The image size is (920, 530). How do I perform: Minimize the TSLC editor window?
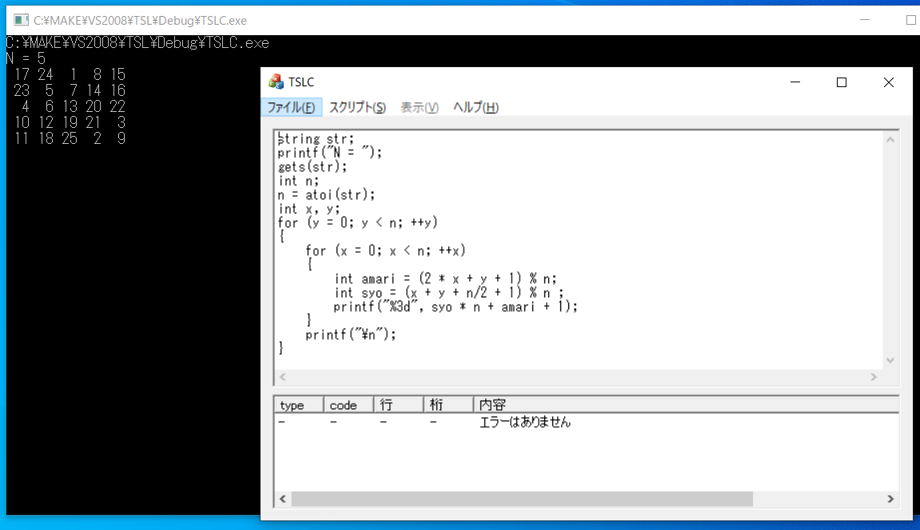[795, 82]
